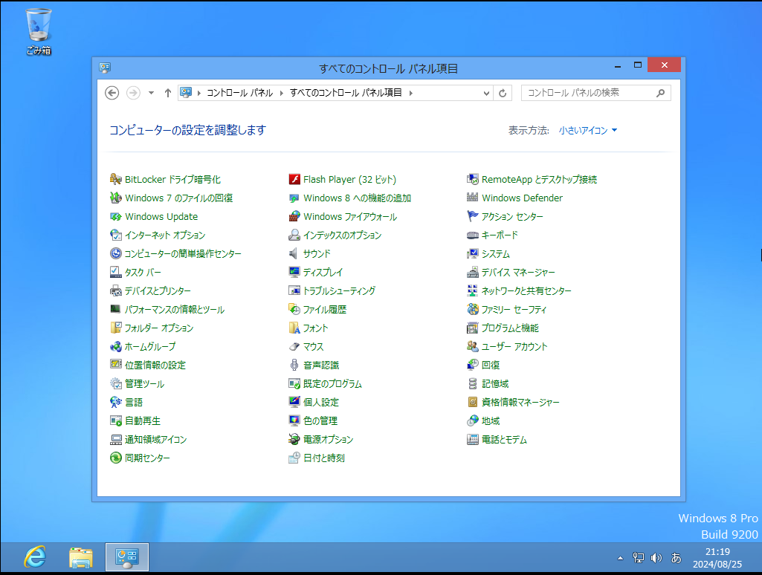
Task: Click the search magnifier icon
Action: point(660,93)
